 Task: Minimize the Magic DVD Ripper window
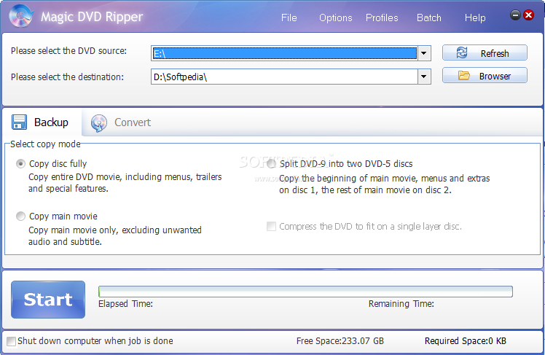click(x=515, y=15)
